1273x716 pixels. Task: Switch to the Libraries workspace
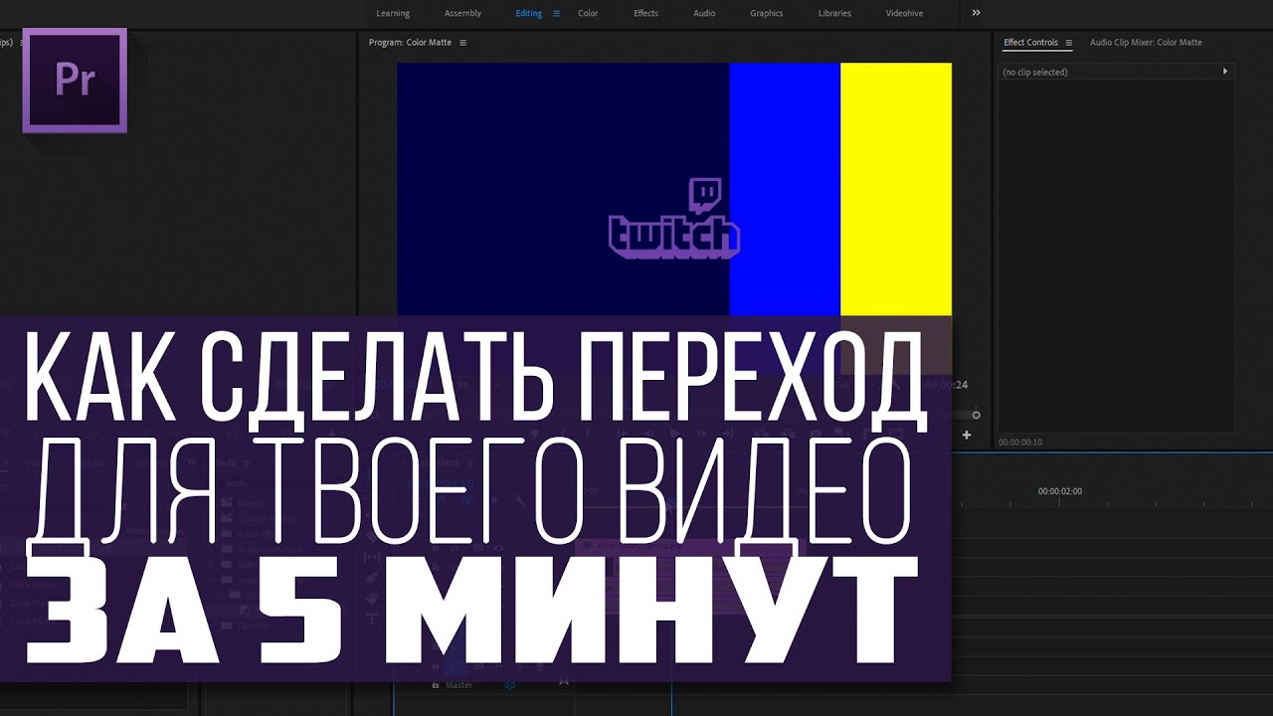pyautogui.click(x=834, y=13)
